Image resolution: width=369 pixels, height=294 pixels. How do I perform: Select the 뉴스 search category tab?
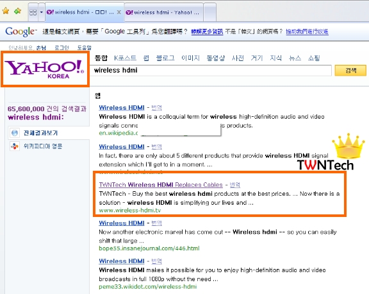click(295, 58)
